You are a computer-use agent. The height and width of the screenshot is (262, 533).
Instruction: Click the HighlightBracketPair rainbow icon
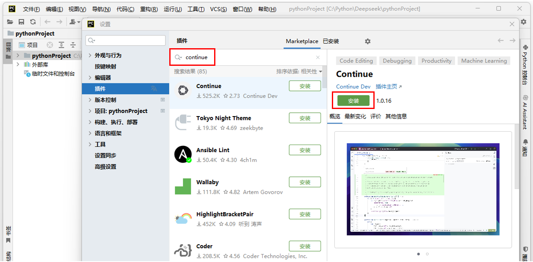(x=183, y=218)
